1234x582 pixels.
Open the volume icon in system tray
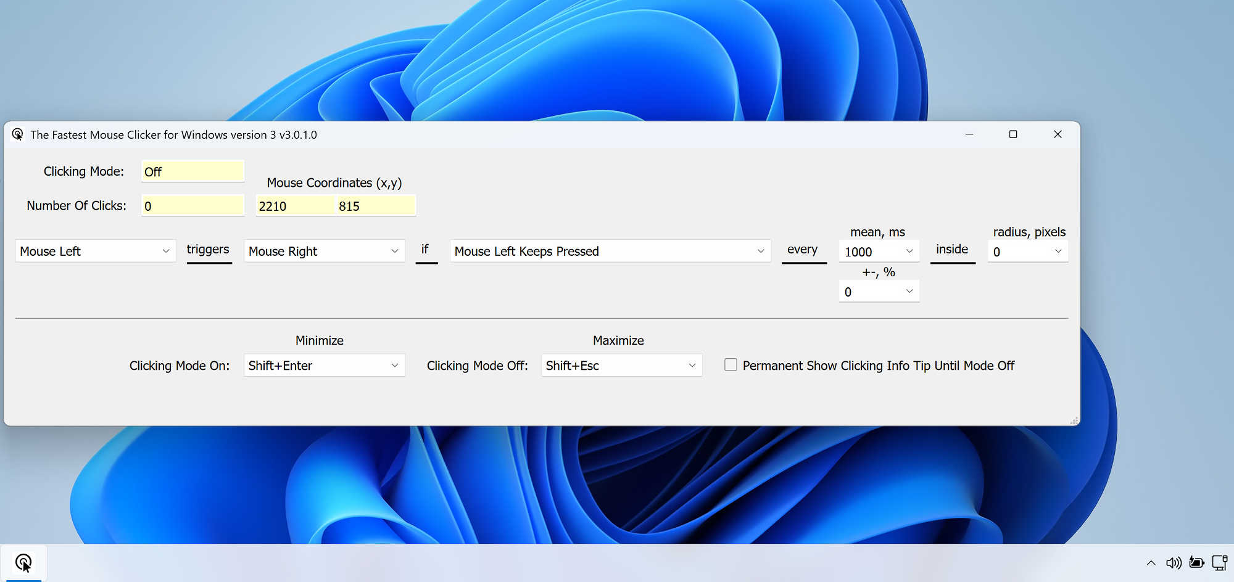1173,562
